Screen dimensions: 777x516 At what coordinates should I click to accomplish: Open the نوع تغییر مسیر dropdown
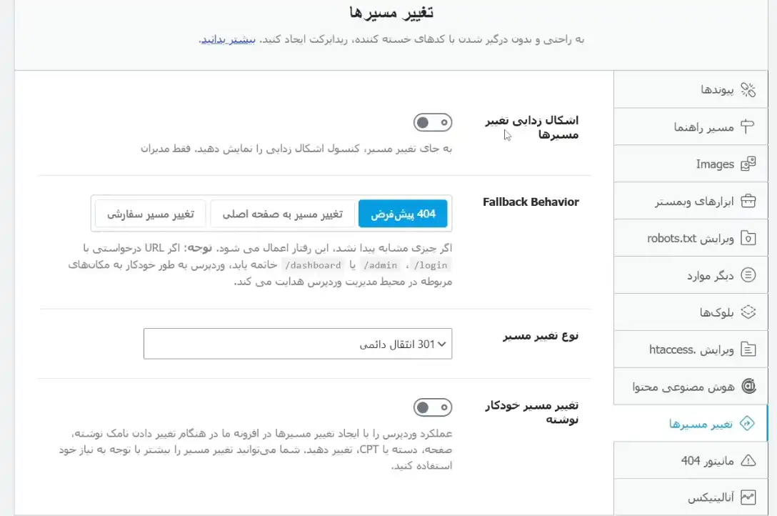[x=298, y=344]
